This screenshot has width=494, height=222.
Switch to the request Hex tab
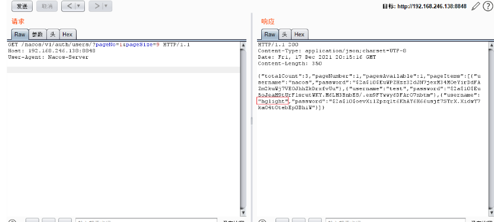click(x=68, y=34)
